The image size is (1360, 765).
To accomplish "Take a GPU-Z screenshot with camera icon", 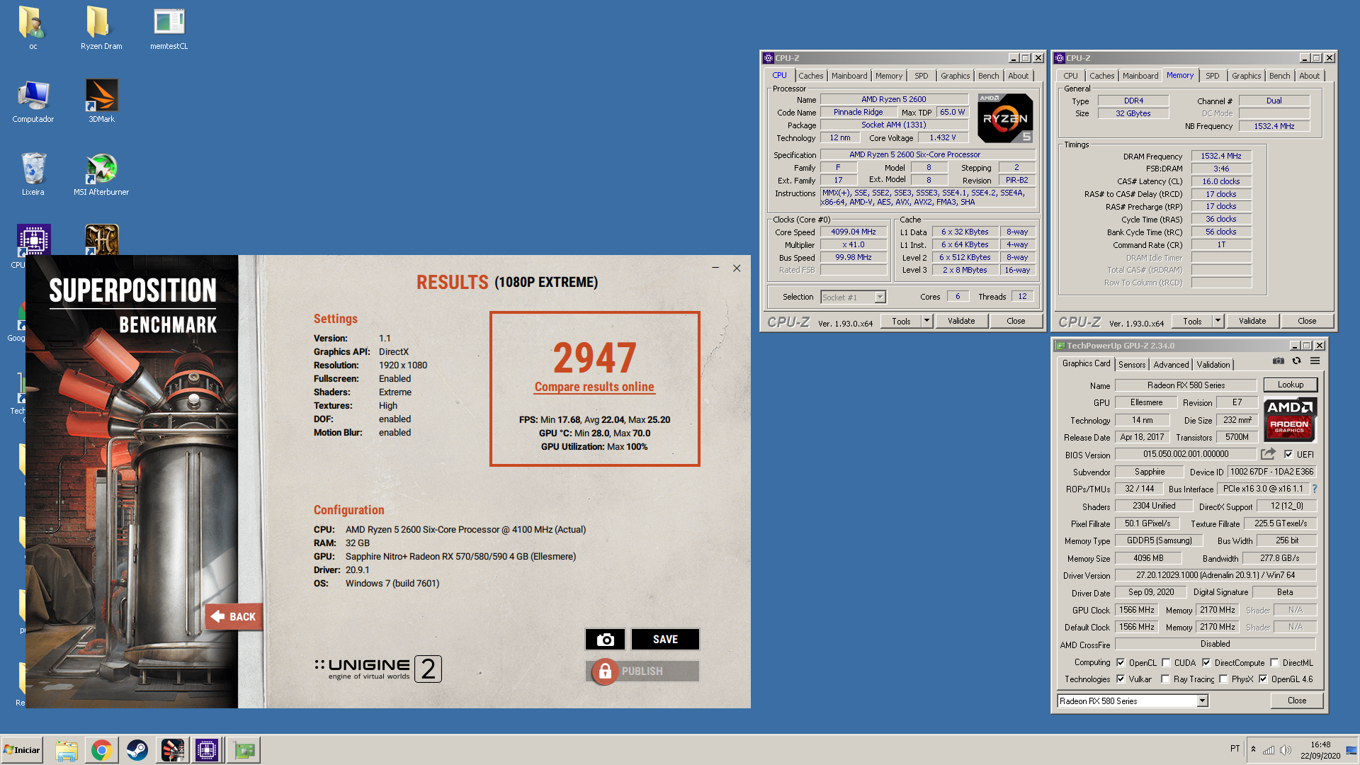I will pyautogui.click(x=1278, y=361).
